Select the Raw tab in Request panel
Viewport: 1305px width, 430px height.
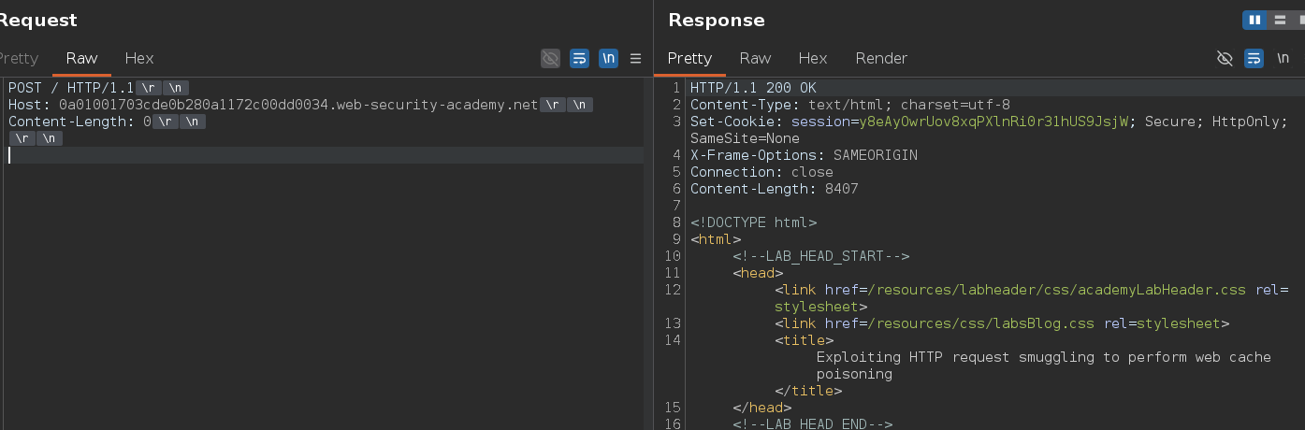81,58
